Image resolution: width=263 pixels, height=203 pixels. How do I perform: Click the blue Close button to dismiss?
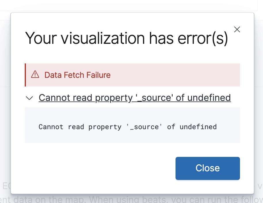pyautogui.click(x=207, y=168)
